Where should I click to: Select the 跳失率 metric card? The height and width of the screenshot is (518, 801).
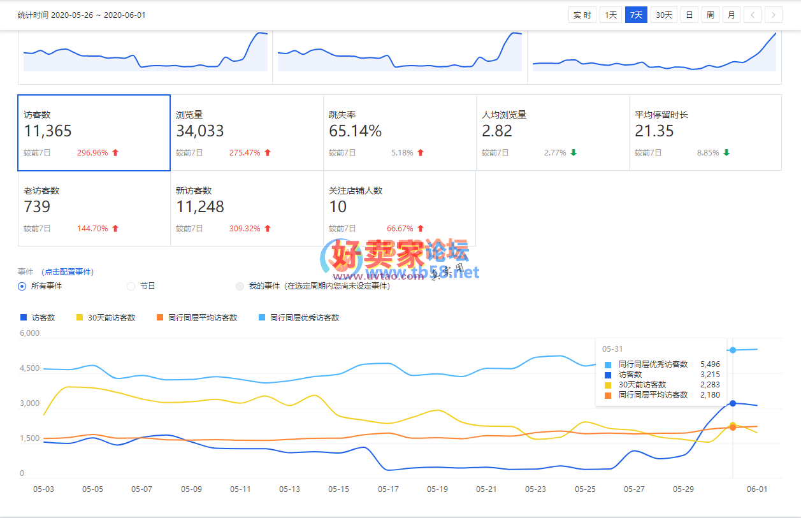coord(400,133)
